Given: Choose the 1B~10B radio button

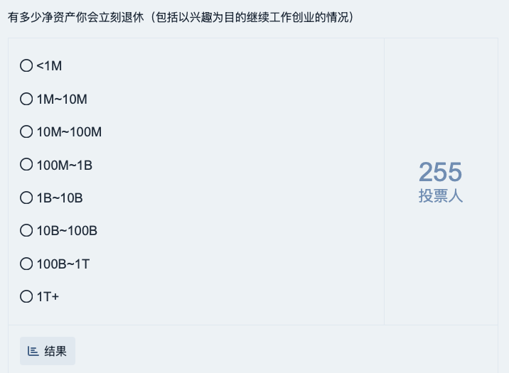Looking at the screenshot, I should (26, 198).
